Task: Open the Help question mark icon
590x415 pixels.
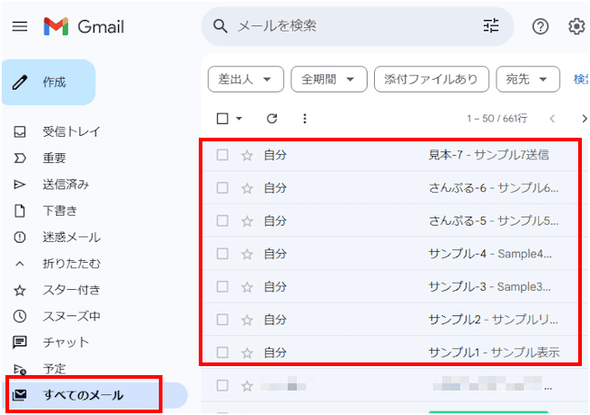Action: coord(540,26)
